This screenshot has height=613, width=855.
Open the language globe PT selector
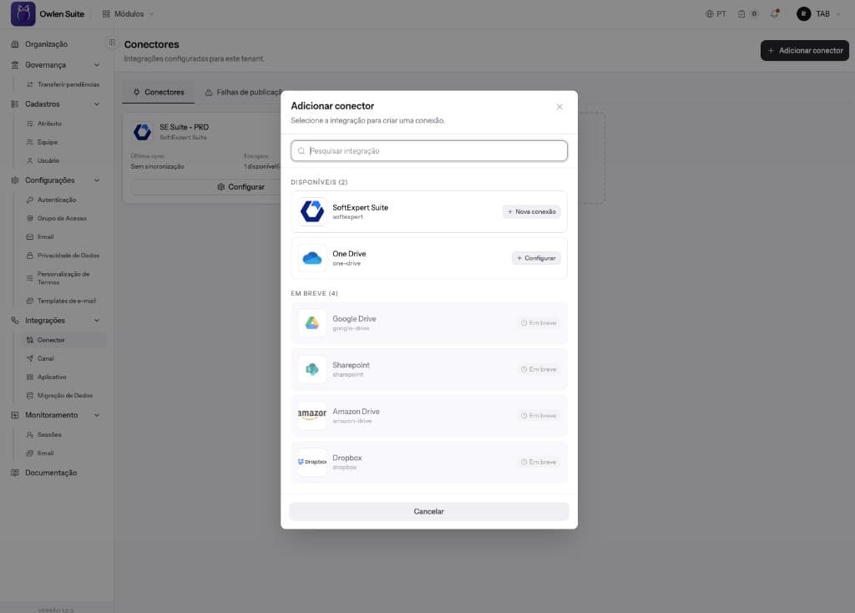[x=716, y=13]
